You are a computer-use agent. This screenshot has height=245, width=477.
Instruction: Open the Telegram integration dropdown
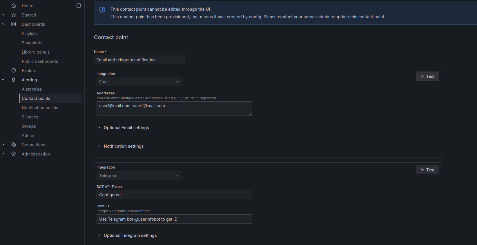[139, 175]
